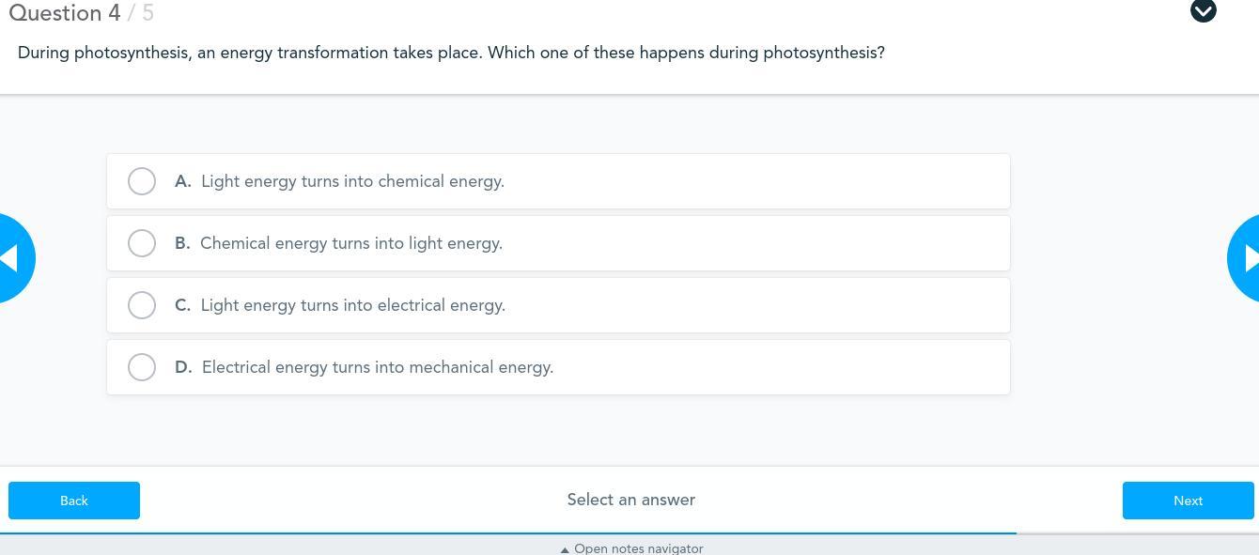Pick radio button for option D
The image size is (1259, 555).
[x=142, y=367]
